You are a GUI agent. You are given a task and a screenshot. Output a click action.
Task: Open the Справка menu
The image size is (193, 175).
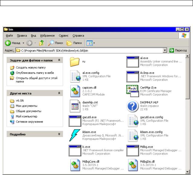(78, 36)
